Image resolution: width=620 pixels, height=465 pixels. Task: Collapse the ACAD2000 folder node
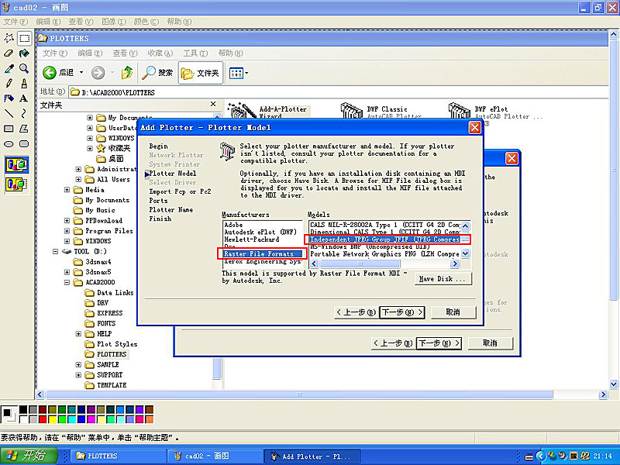tap(67, 282)
